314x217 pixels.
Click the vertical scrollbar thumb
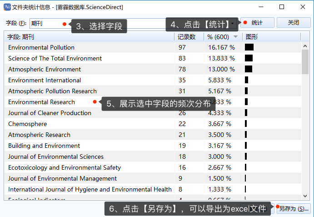coord(305,62)
